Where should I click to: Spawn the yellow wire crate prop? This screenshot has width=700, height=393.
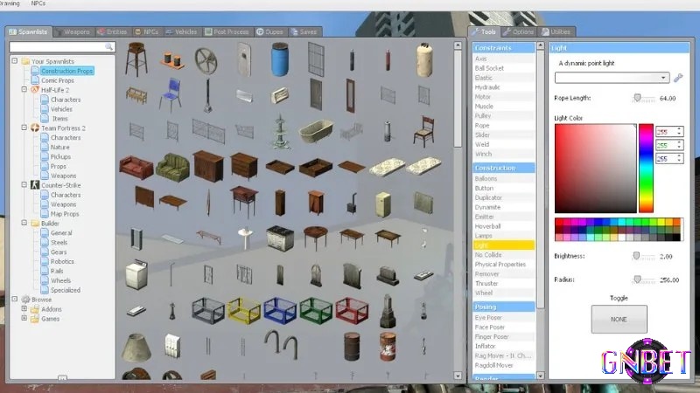(244, 310)
